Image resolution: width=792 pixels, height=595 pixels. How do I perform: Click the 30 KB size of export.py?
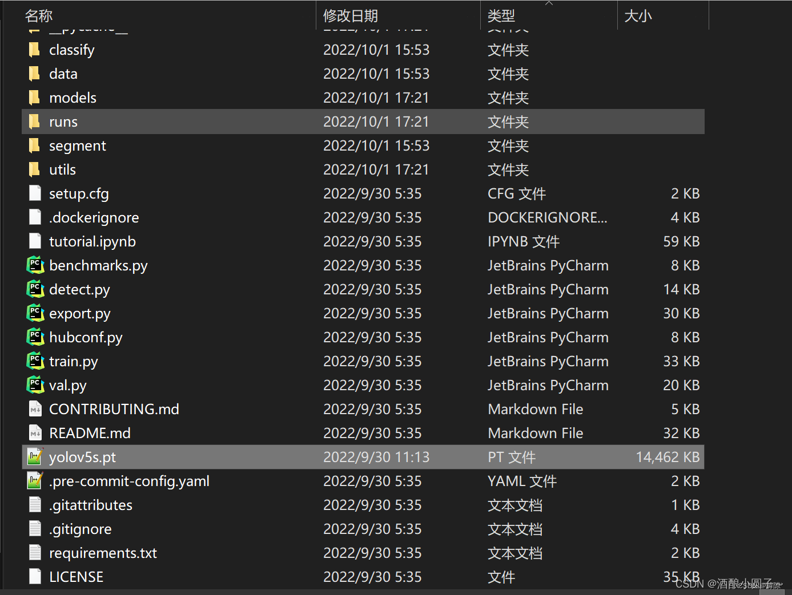click(x=681, y=313)
